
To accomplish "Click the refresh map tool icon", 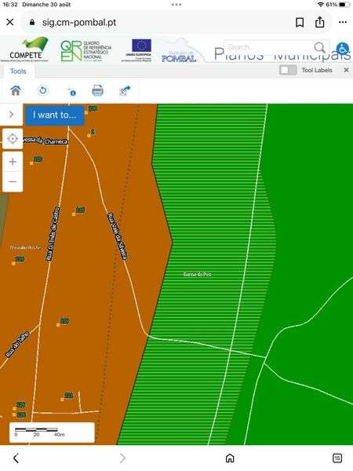I will click(43, 90).
